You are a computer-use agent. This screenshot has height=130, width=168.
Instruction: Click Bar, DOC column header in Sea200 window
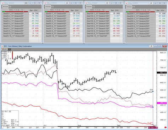coord(161,11)
